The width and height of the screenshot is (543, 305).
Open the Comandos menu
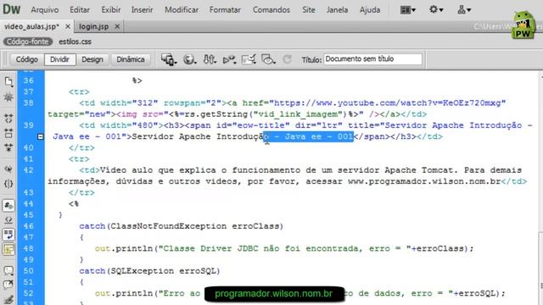[271, 9]
